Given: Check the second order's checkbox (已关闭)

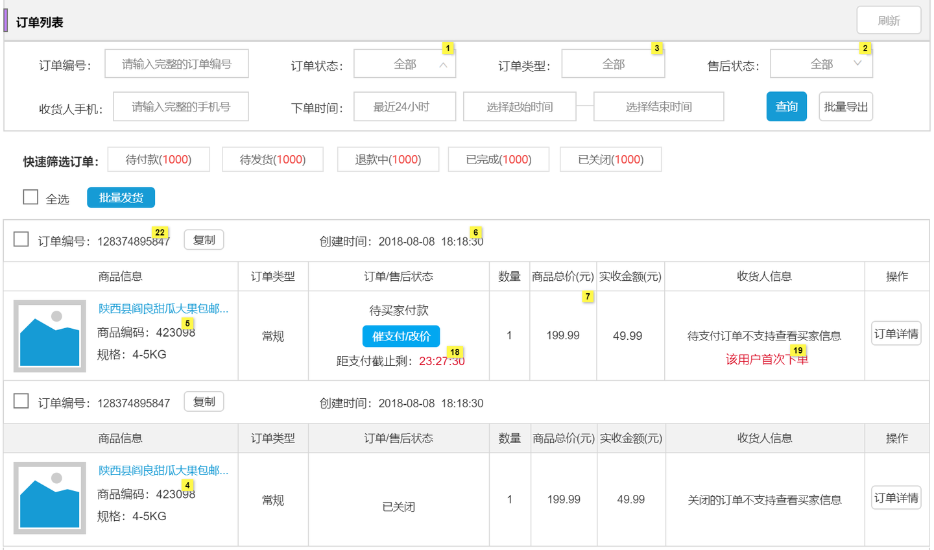Looking at the screenshot, I should (x=21, y=401).
